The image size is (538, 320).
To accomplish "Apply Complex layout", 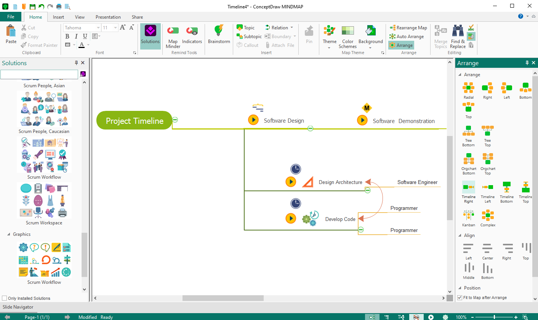I will tap(487, 218).
